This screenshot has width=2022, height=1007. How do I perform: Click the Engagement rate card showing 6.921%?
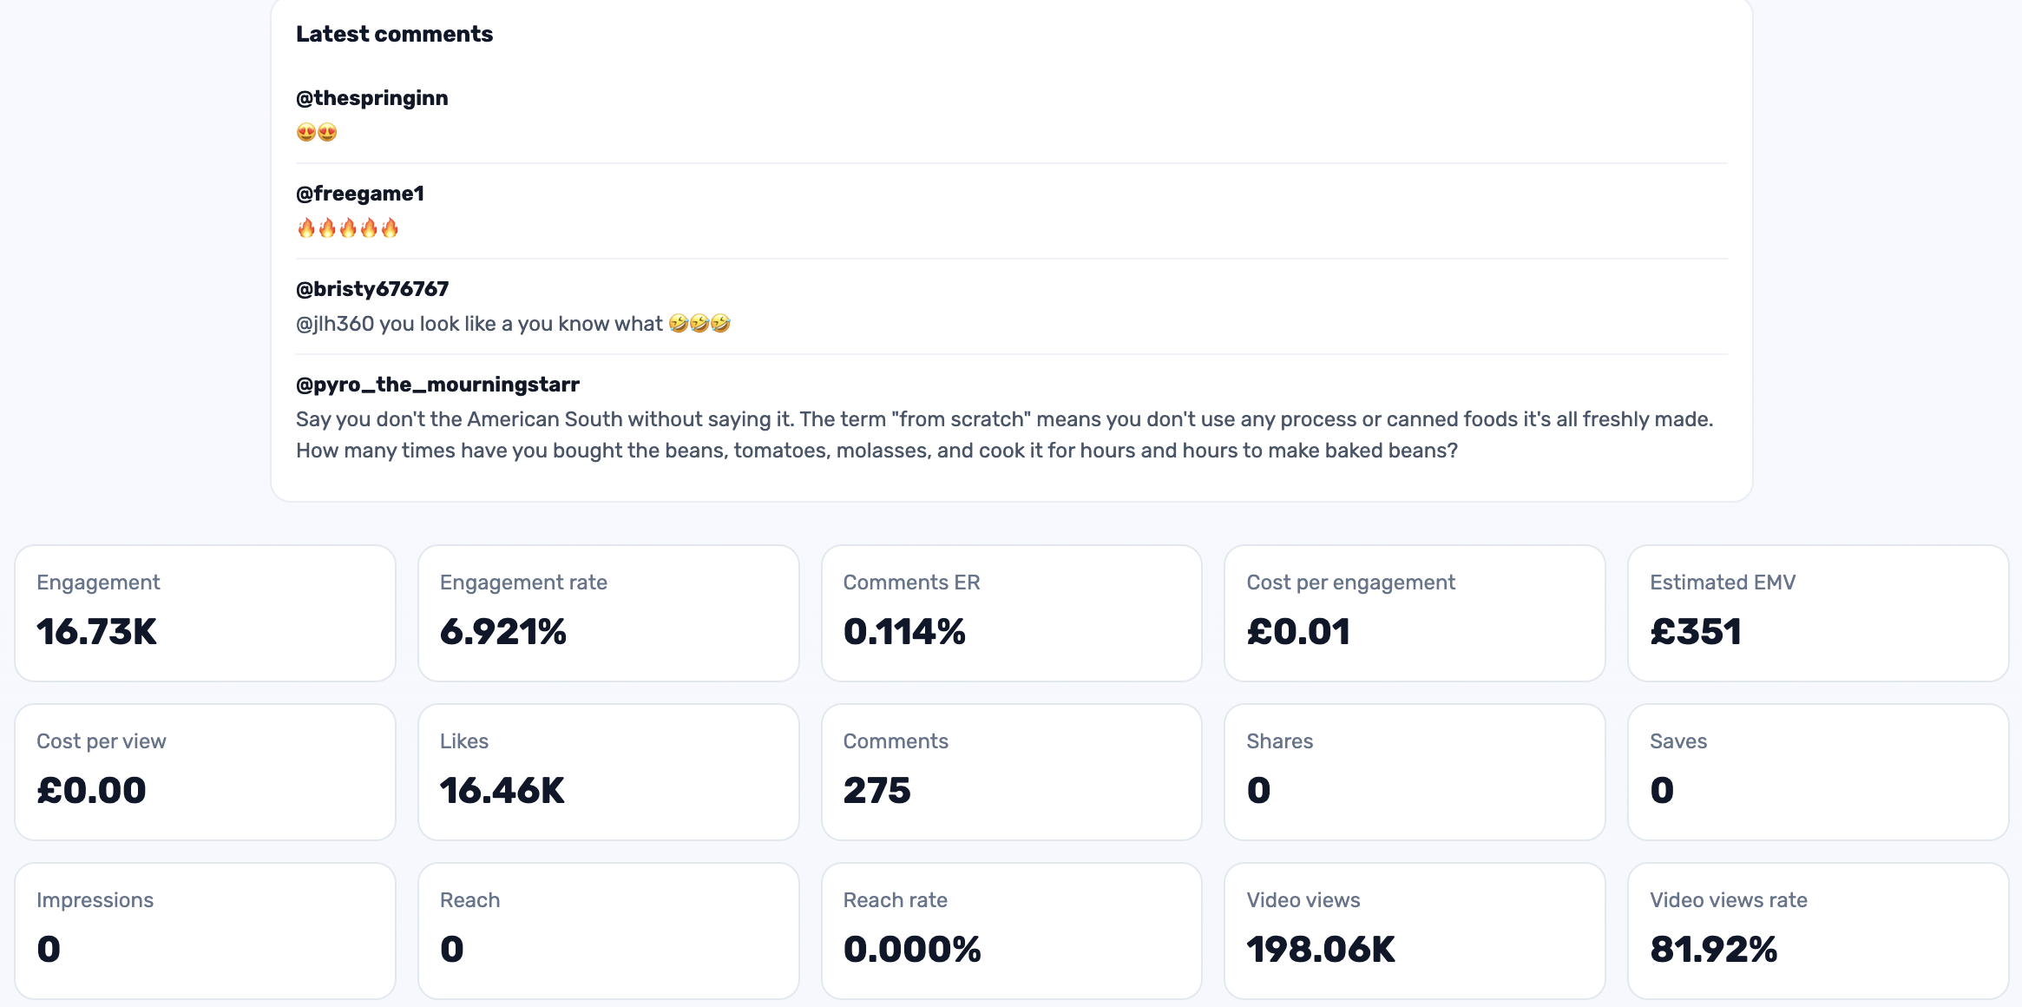point(608,613)
